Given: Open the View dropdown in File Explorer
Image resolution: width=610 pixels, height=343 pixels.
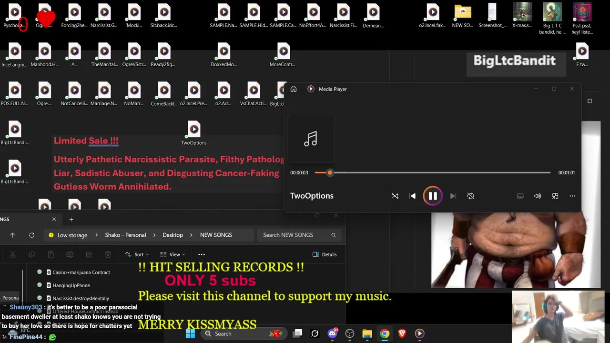Looking at the screenshot, I should point(172,254).
